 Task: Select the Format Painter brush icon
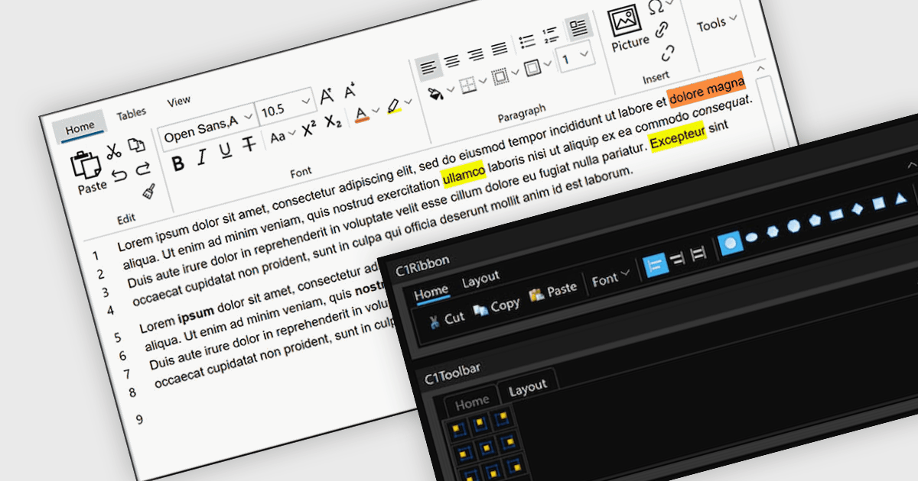pos(150,191)
